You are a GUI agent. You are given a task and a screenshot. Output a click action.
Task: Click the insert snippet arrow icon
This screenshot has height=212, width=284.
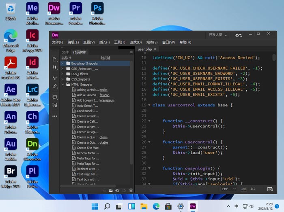pyautogui.click(x=104, y=190)
